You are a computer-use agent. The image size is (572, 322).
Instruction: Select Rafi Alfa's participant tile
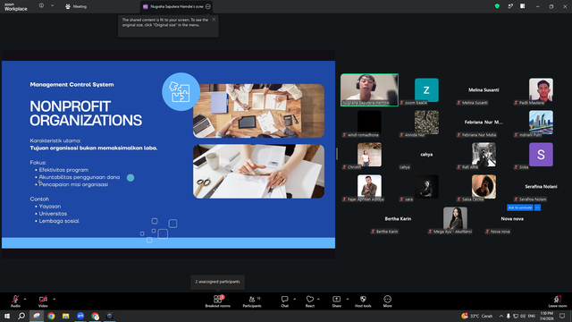(484, 155)
